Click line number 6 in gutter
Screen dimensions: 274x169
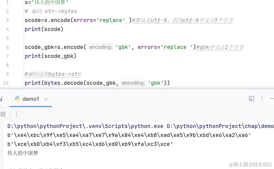click(7, 47)
